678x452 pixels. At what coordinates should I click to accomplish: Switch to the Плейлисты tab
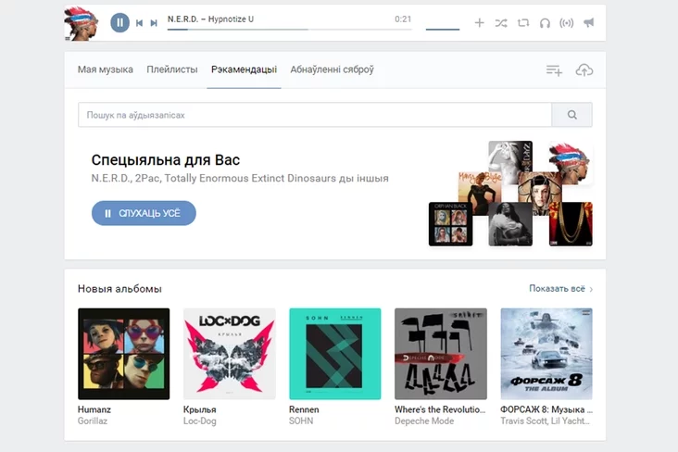(172, 69)
